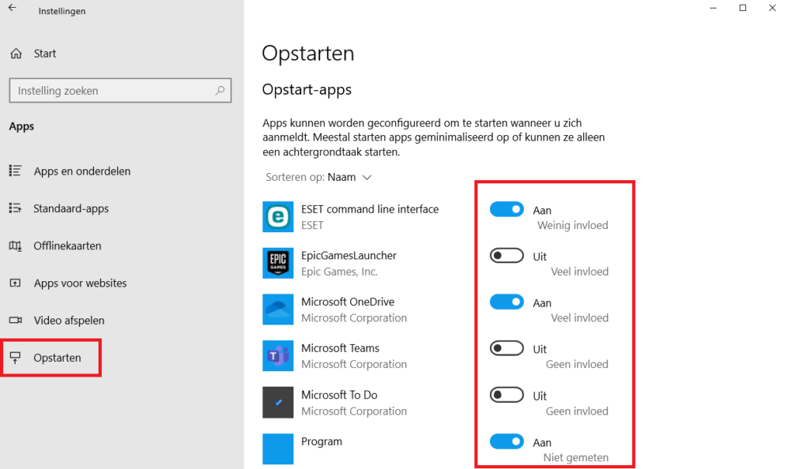Click the blue Program app icon
Viewport: 795px width, 469px height.
(277, 449)
